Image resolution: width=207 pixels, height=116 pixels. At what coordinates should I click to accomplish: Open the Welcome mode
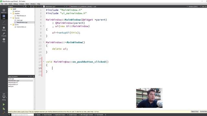(4, 11)
